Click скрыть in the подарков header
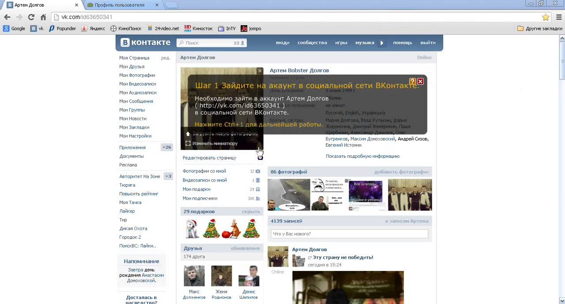This screenshot has height=304, width=565. pyautogui.click(x=251, y=211)
